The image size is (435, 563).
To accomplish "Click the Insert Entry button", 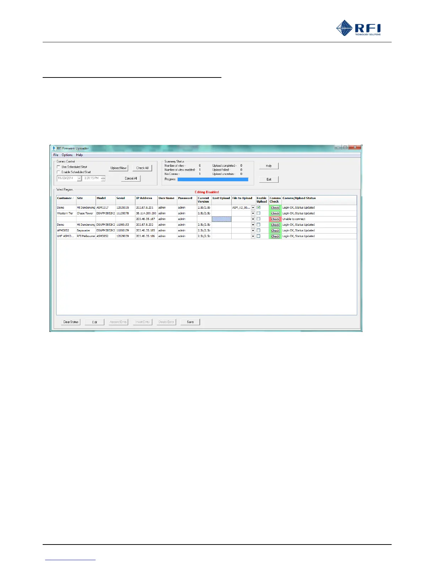I will click(142, 322).
